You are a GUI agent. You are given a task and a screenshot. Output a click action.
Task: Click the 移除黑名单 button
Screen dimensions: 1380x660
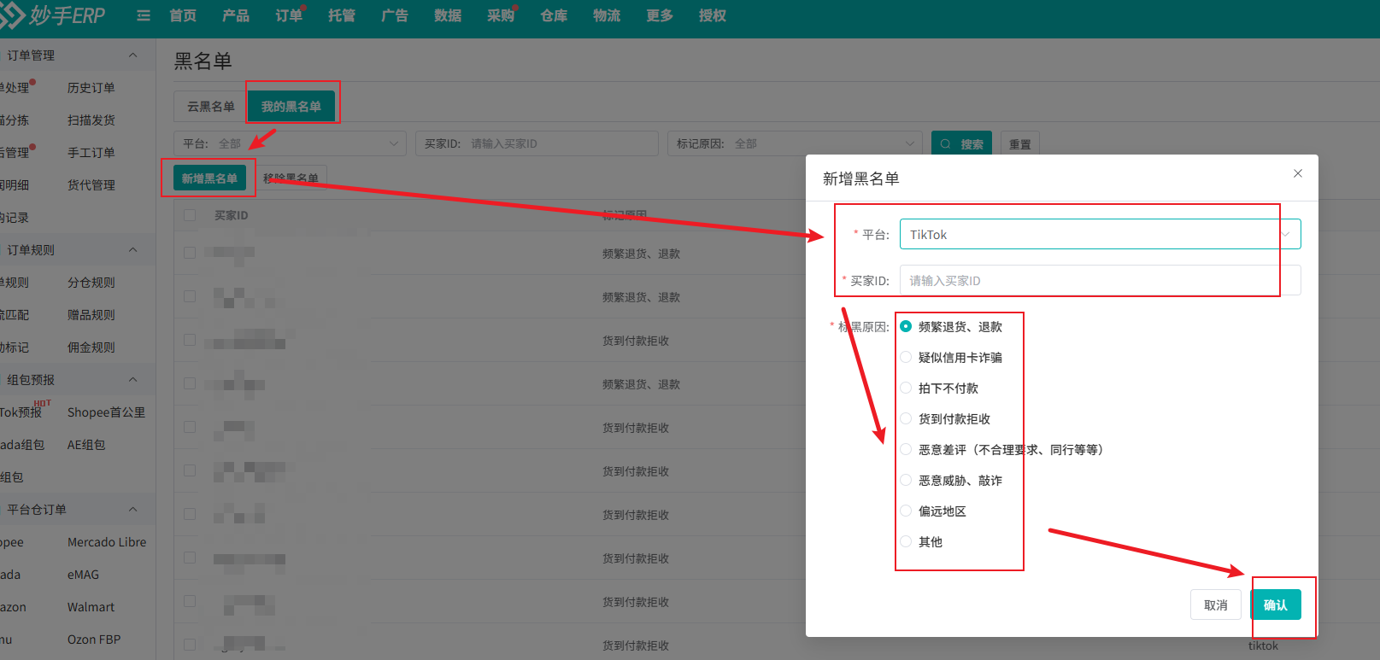point(291,178)
